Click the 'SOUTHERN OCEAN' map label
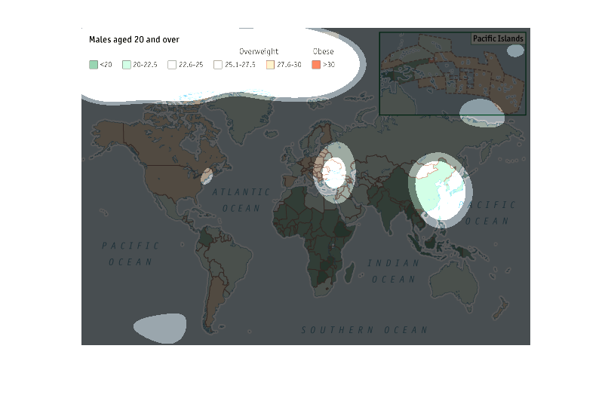The width and height of the screenshot is (611, 416). pyautogui.click(x=364, y=330)
